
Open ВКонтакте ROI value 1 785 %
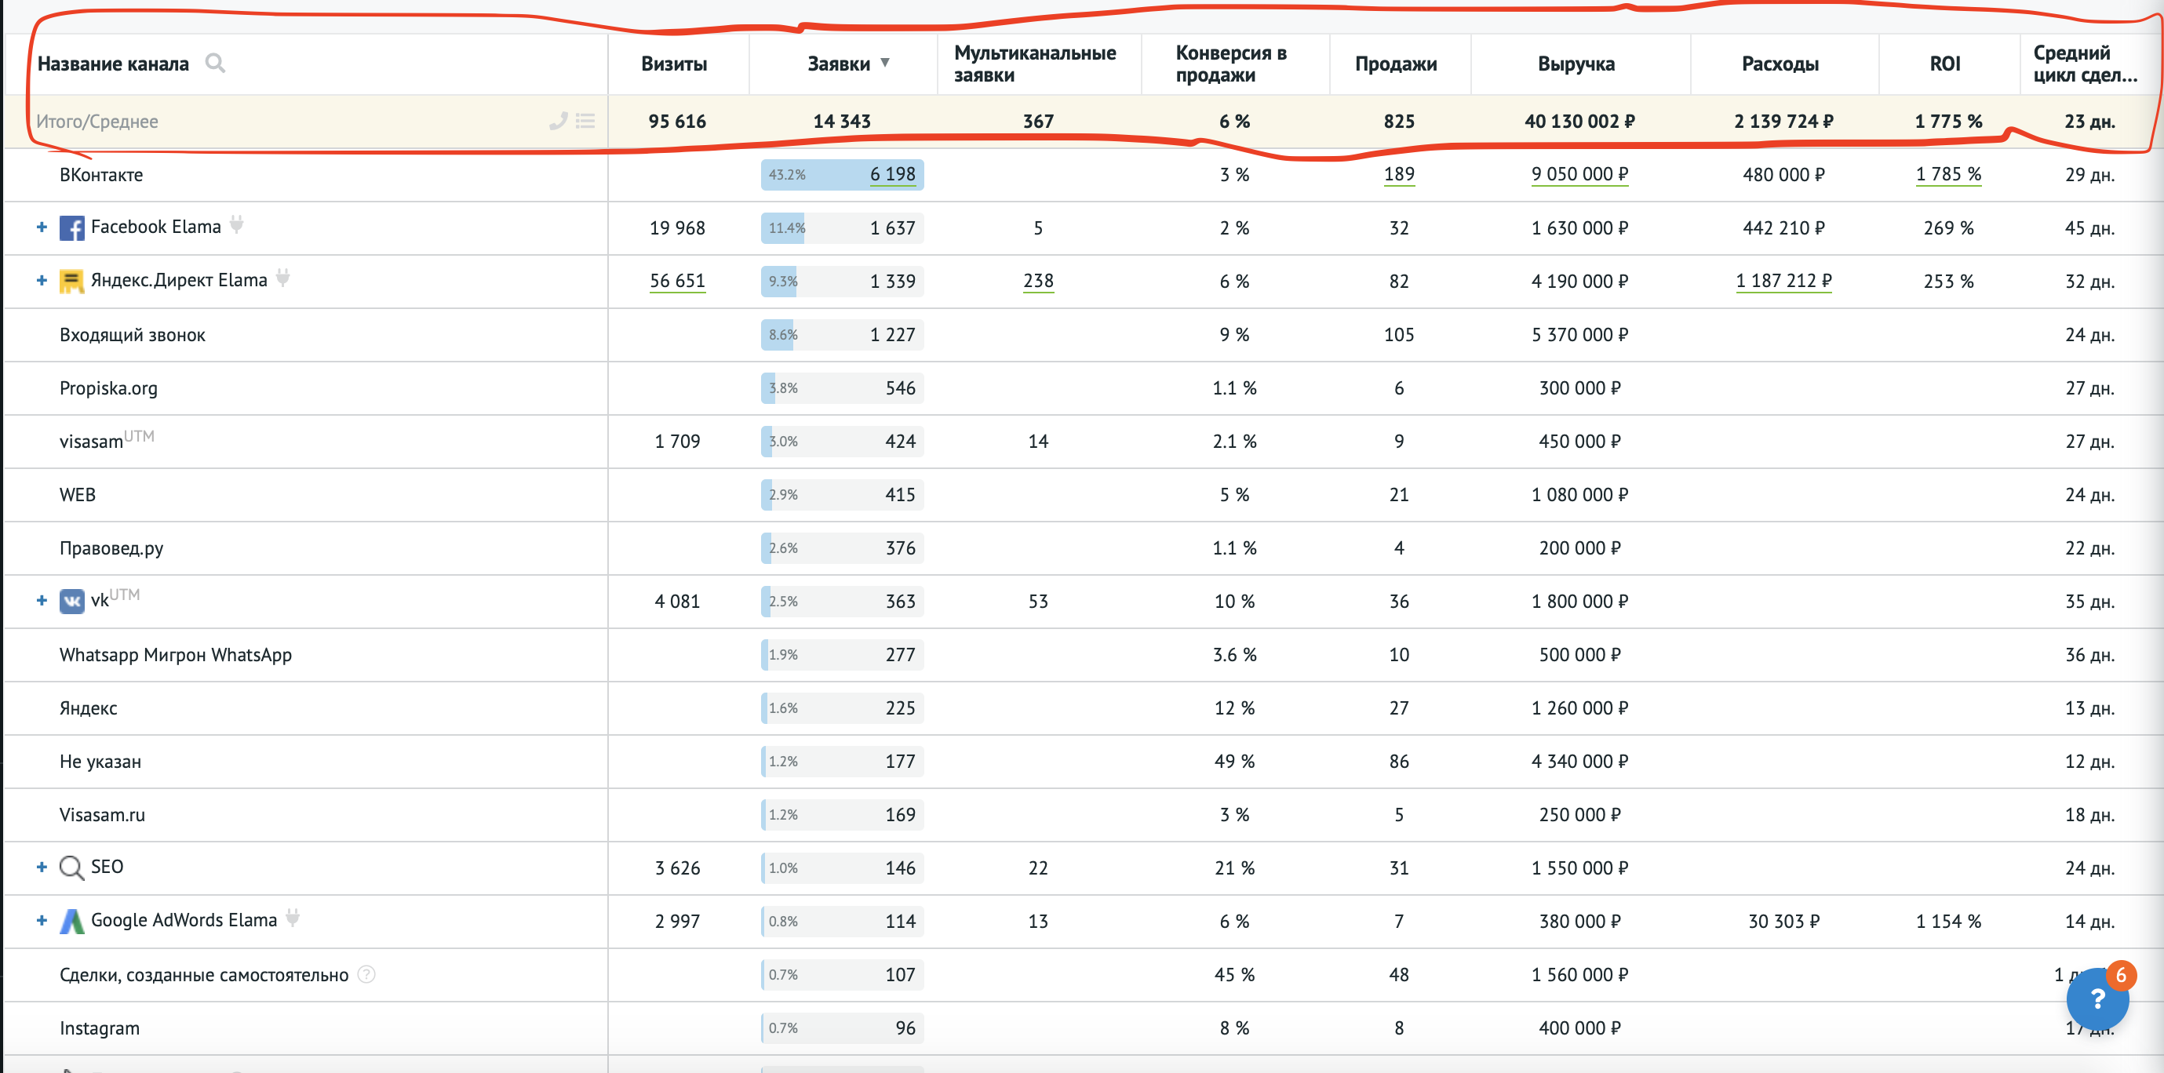1948,174
